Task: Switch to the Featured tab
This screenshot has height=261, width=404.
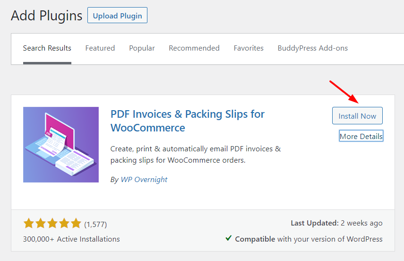Action: point(100,48)
